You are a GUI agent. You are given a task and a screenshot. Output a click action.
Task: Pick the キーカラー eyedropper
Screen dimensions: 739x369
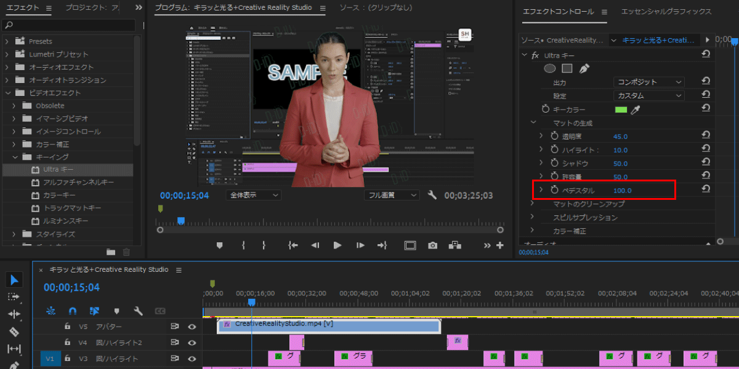[636, 109]
